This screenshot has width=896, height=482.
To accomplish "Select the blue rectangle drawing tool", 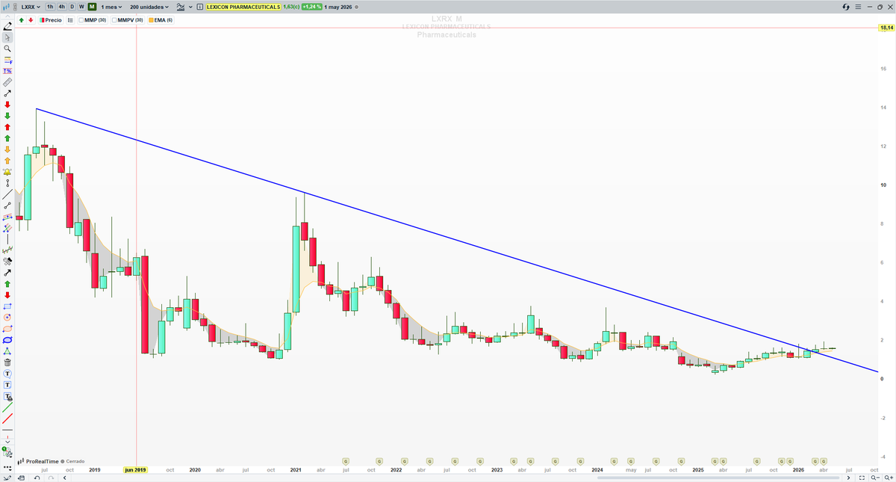I will [7, 306].
